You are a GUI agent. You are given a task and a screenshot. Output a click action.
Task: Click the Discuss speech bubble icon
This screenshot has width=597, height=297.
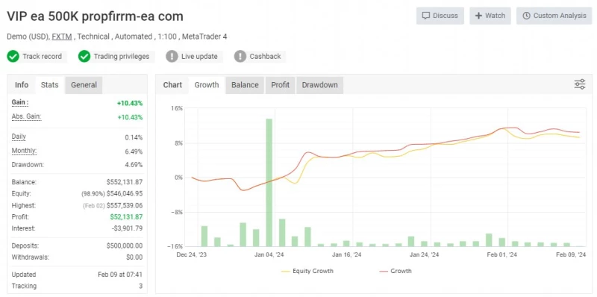(426, 16)
